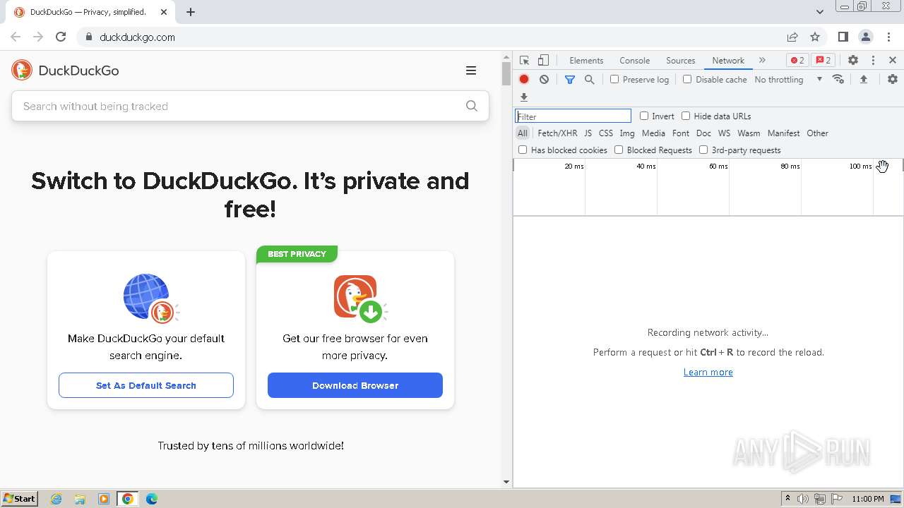Viewport: 904px width, 508px height.
Task: Open the issues count badge
Action: point(823,61)
